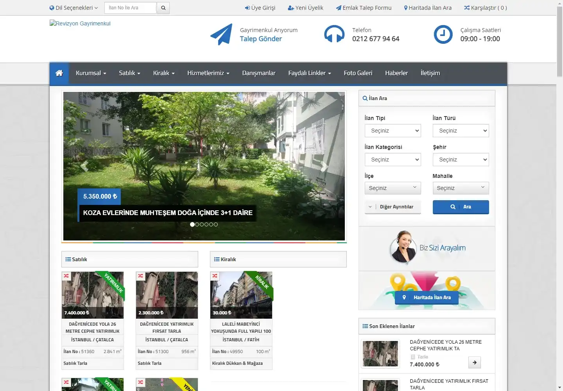
Task: Open Foto Galeri page
Action: 358,73
